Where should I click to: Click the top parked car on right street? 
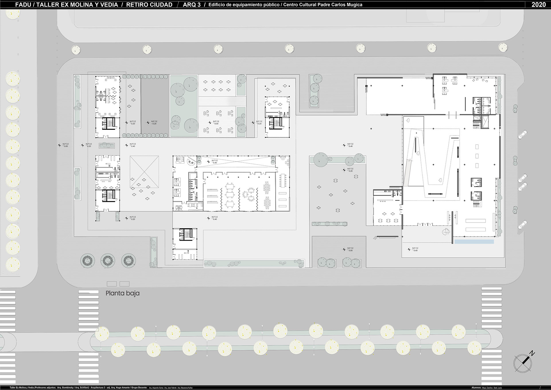(522, 134)
